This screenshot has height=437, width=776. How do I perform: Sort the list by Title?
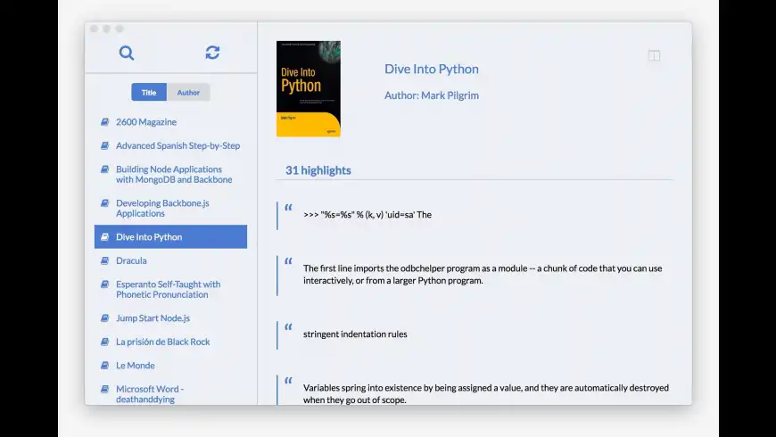(149, 92)
